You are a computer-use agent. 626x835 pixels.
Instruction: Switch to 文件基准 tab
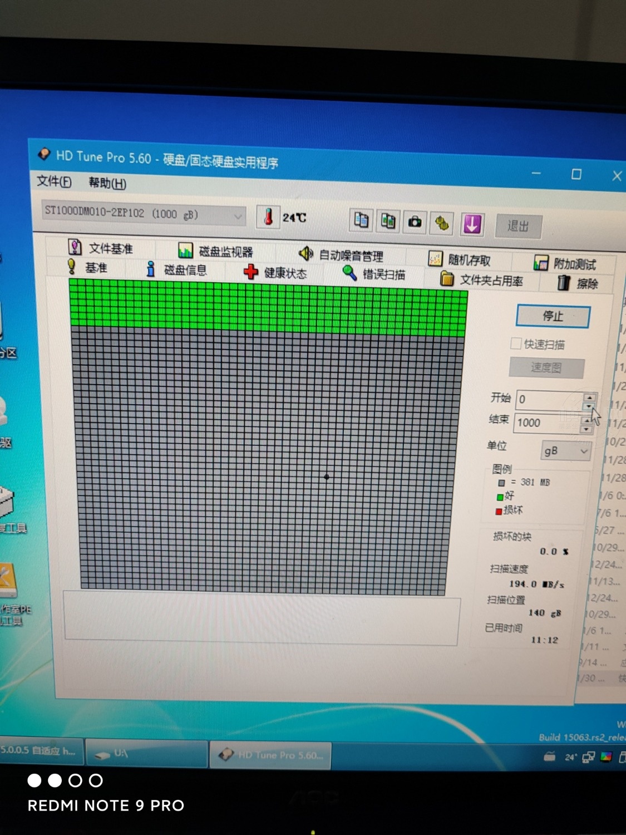click(101, 248)
